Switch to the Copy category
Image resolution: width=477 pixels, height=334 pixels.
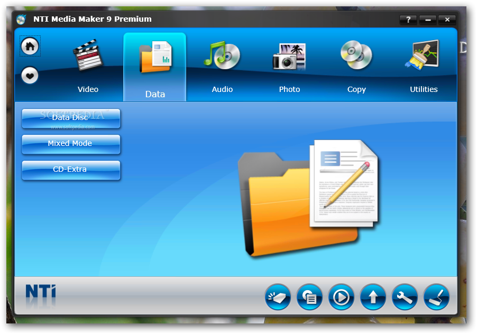(x=356, y=67)
